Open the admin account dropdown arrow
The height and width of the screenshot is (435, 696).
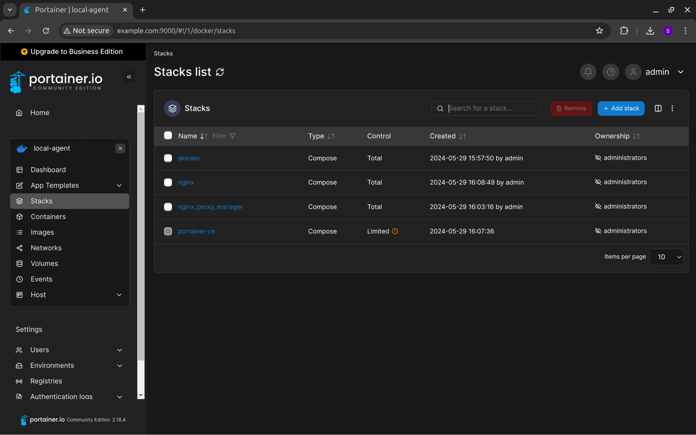680,72
